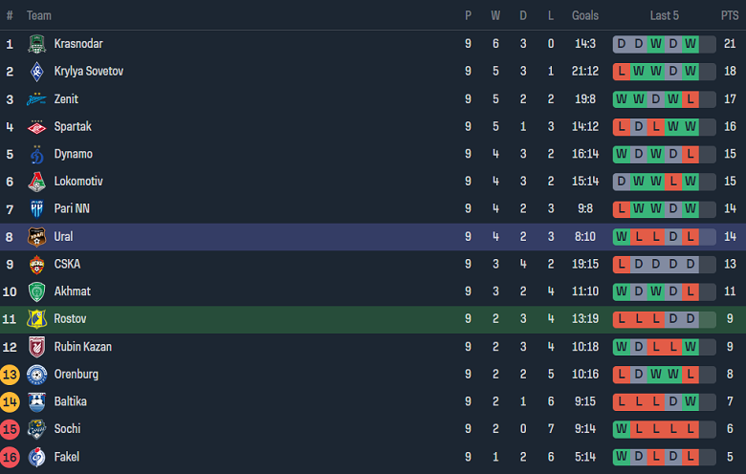746x474 pixels.
Task: Click the Last 5 column header
Action: click(x=665, y=15)
